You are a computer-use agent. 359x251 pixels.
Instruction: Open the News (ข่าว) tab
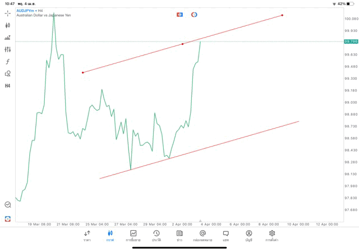[x=179, y=235]
